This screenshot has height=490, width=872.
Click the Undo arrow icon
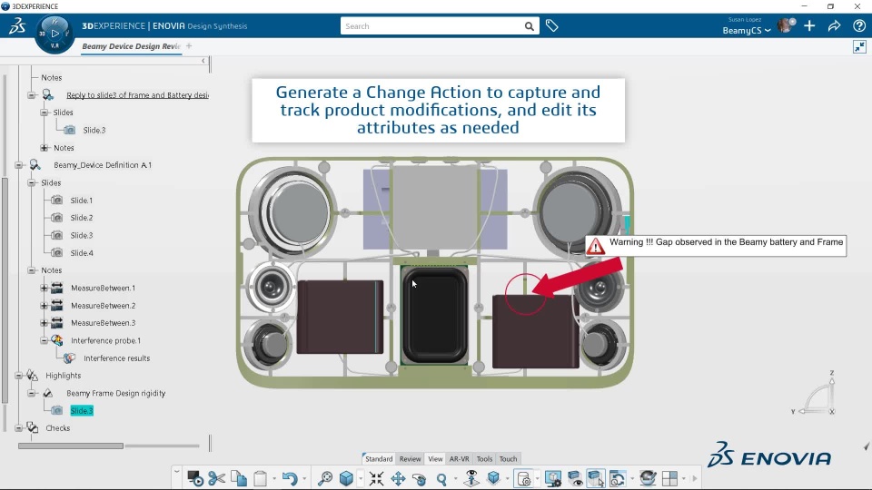pyautogui.click(x=289, y=478)
